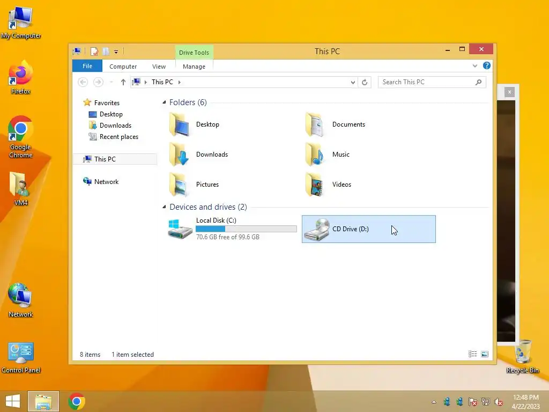Open the File menu tab
Screen dimensions: 549x412
[87, 66]
